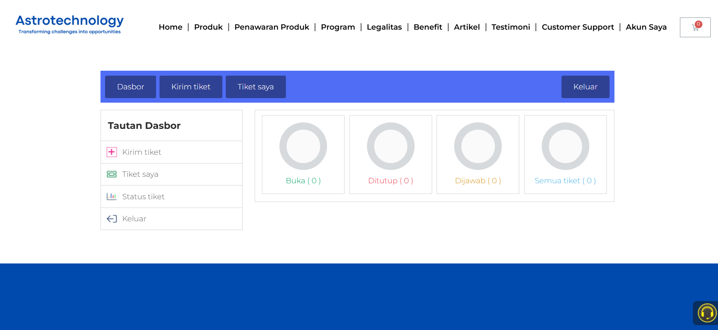Screen dimensions: 718x330
Task: Open the headset support chat widget
Action: point(707,313)
